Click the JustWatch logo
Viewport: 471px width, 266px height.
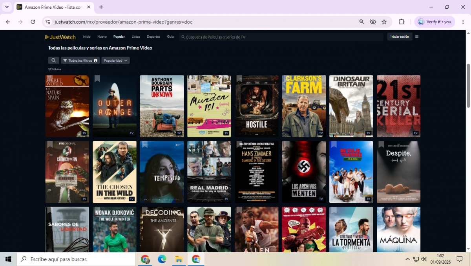60,37
